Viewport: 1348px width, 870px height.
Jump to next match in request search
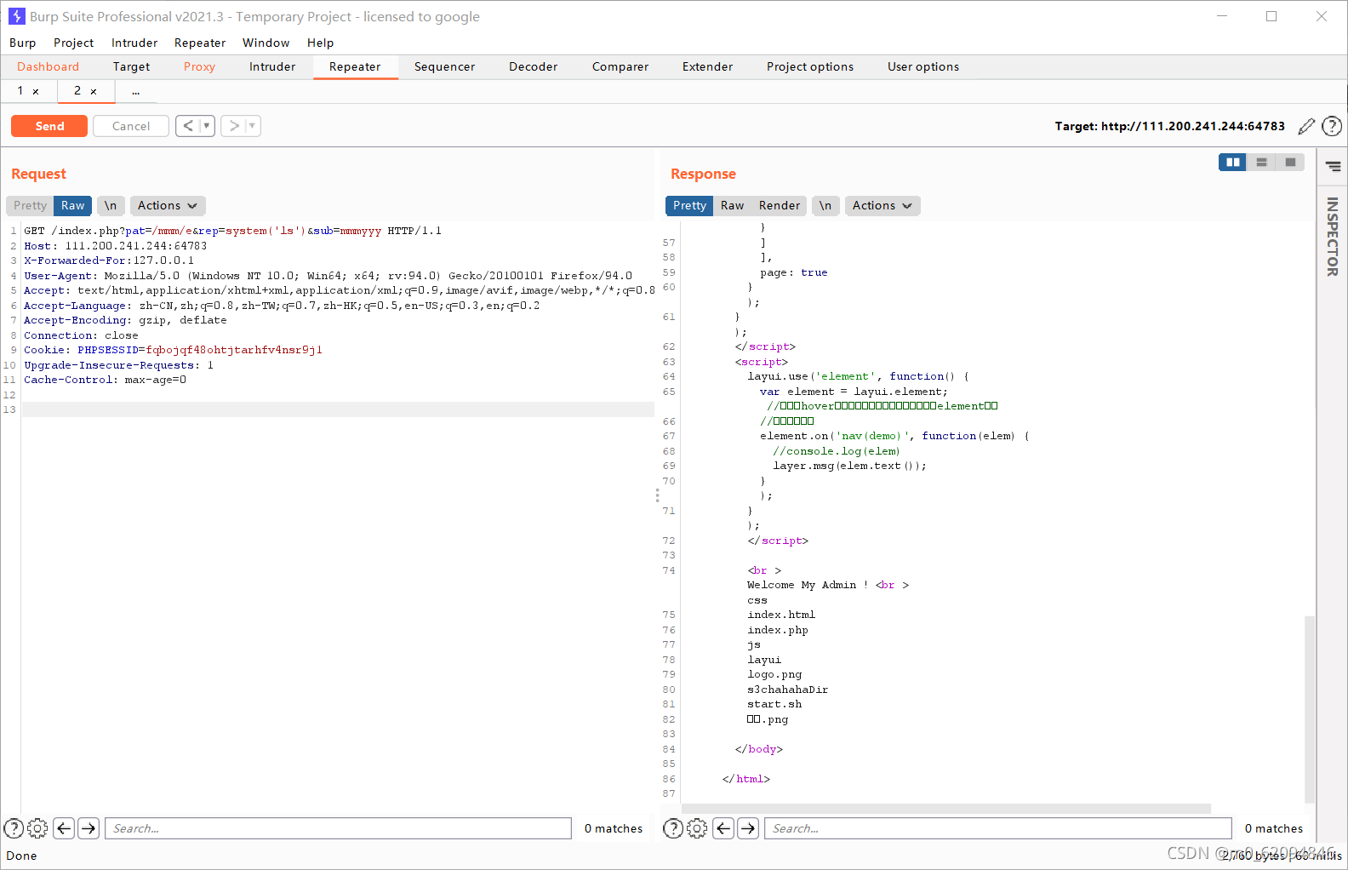click(89, 828)
